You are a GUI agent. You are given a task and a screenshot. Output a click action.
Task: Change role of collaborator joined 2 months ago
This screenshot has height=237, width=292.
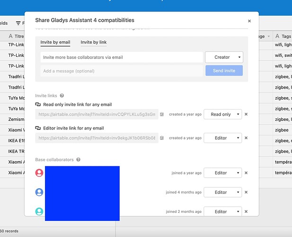tap(223, 211)
